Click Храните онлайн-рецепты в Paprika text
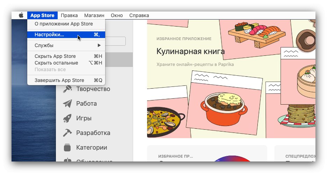Screen dimensions: 327x173 click(x=195, y=64)
